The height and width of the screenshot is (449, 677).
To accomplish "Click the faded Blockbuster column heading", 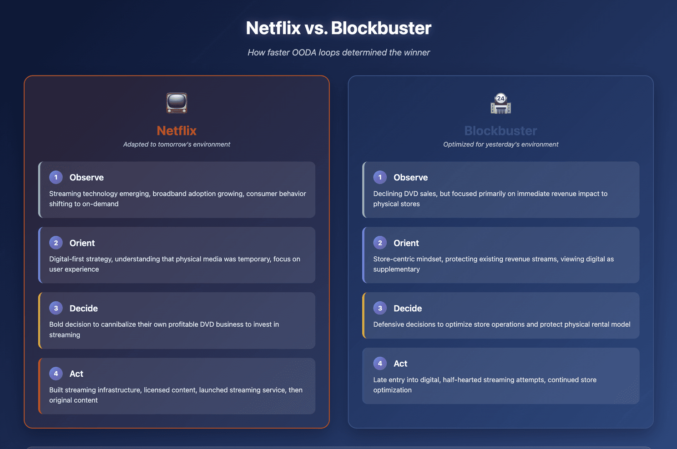I will 500,131.
